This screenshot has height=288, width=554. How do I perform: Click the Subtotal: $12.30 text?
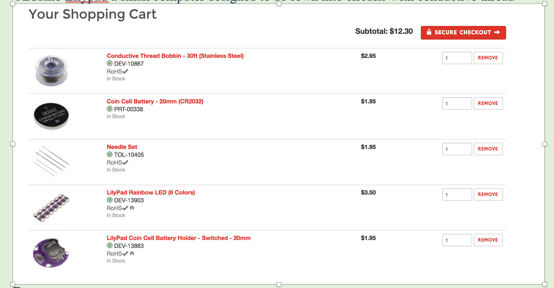tap(384, 31)
